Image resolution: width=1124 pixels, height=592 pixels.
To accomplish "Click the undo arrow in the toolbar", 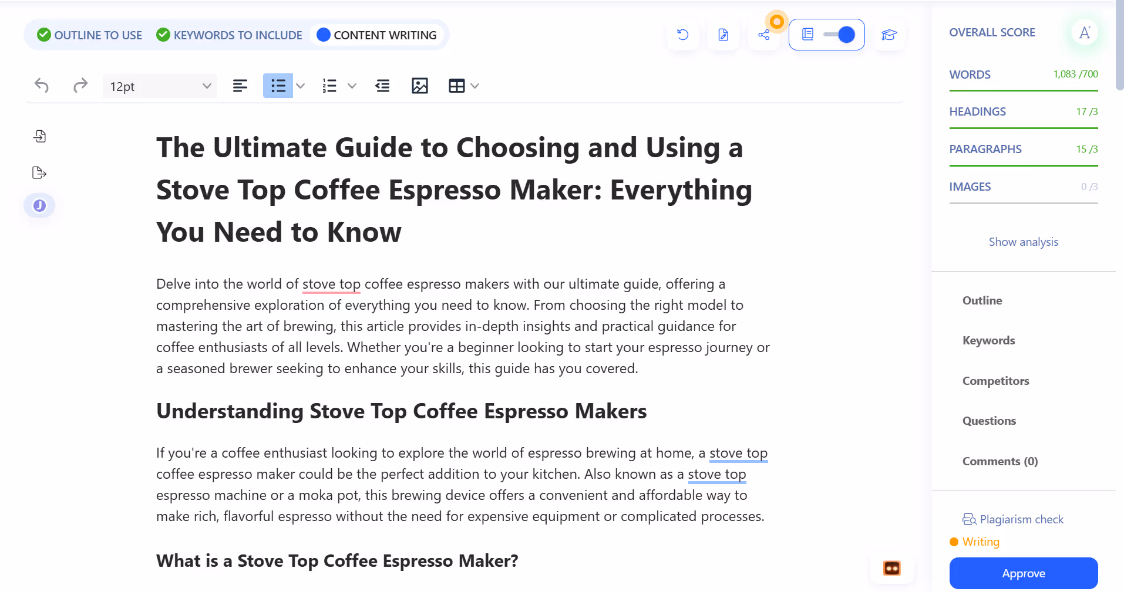I will click(x=42, y=86).
